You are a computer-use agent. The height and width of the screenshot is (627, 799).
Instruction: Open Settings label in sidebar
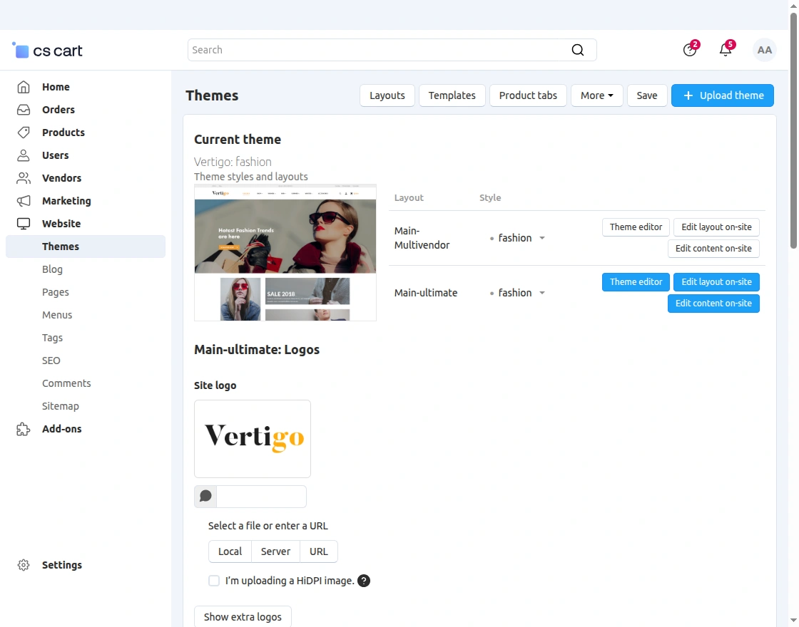coord(62,565)
